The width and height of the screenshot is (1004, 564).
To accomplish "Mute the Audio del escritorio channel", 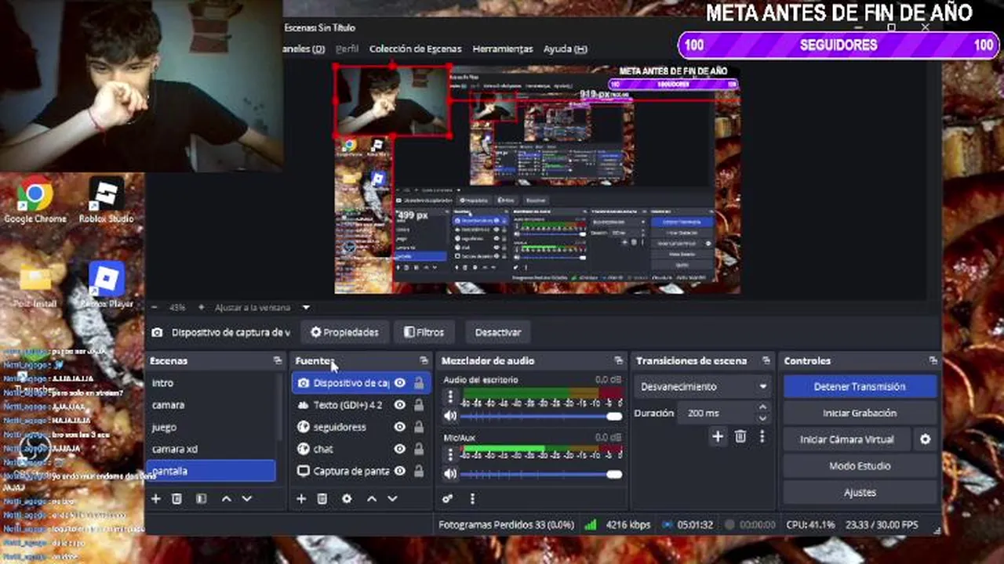I will [x=450, y=416].
